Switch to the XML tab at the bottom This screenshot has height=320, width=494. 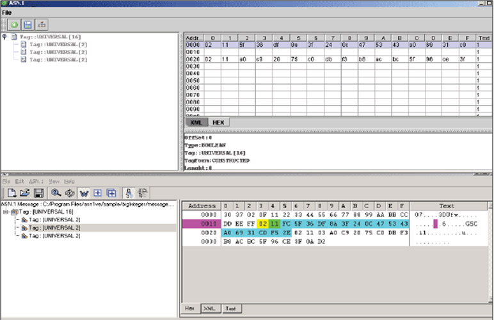209,308
